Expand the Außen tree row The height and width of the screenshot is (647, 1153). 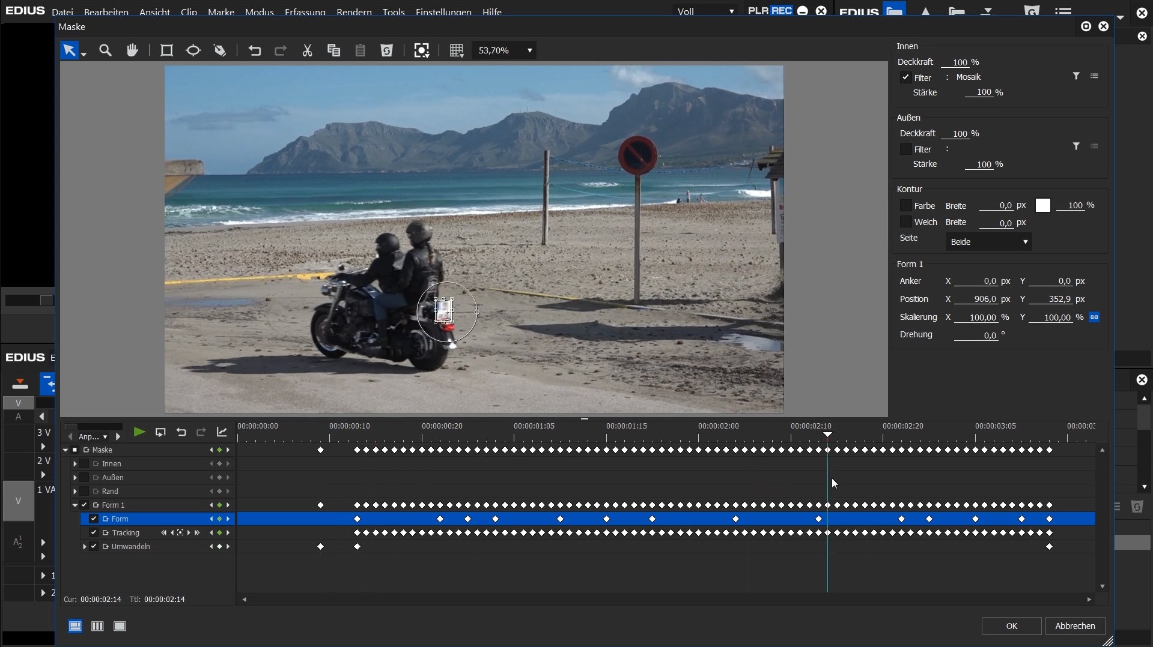(x=75, y=478)
